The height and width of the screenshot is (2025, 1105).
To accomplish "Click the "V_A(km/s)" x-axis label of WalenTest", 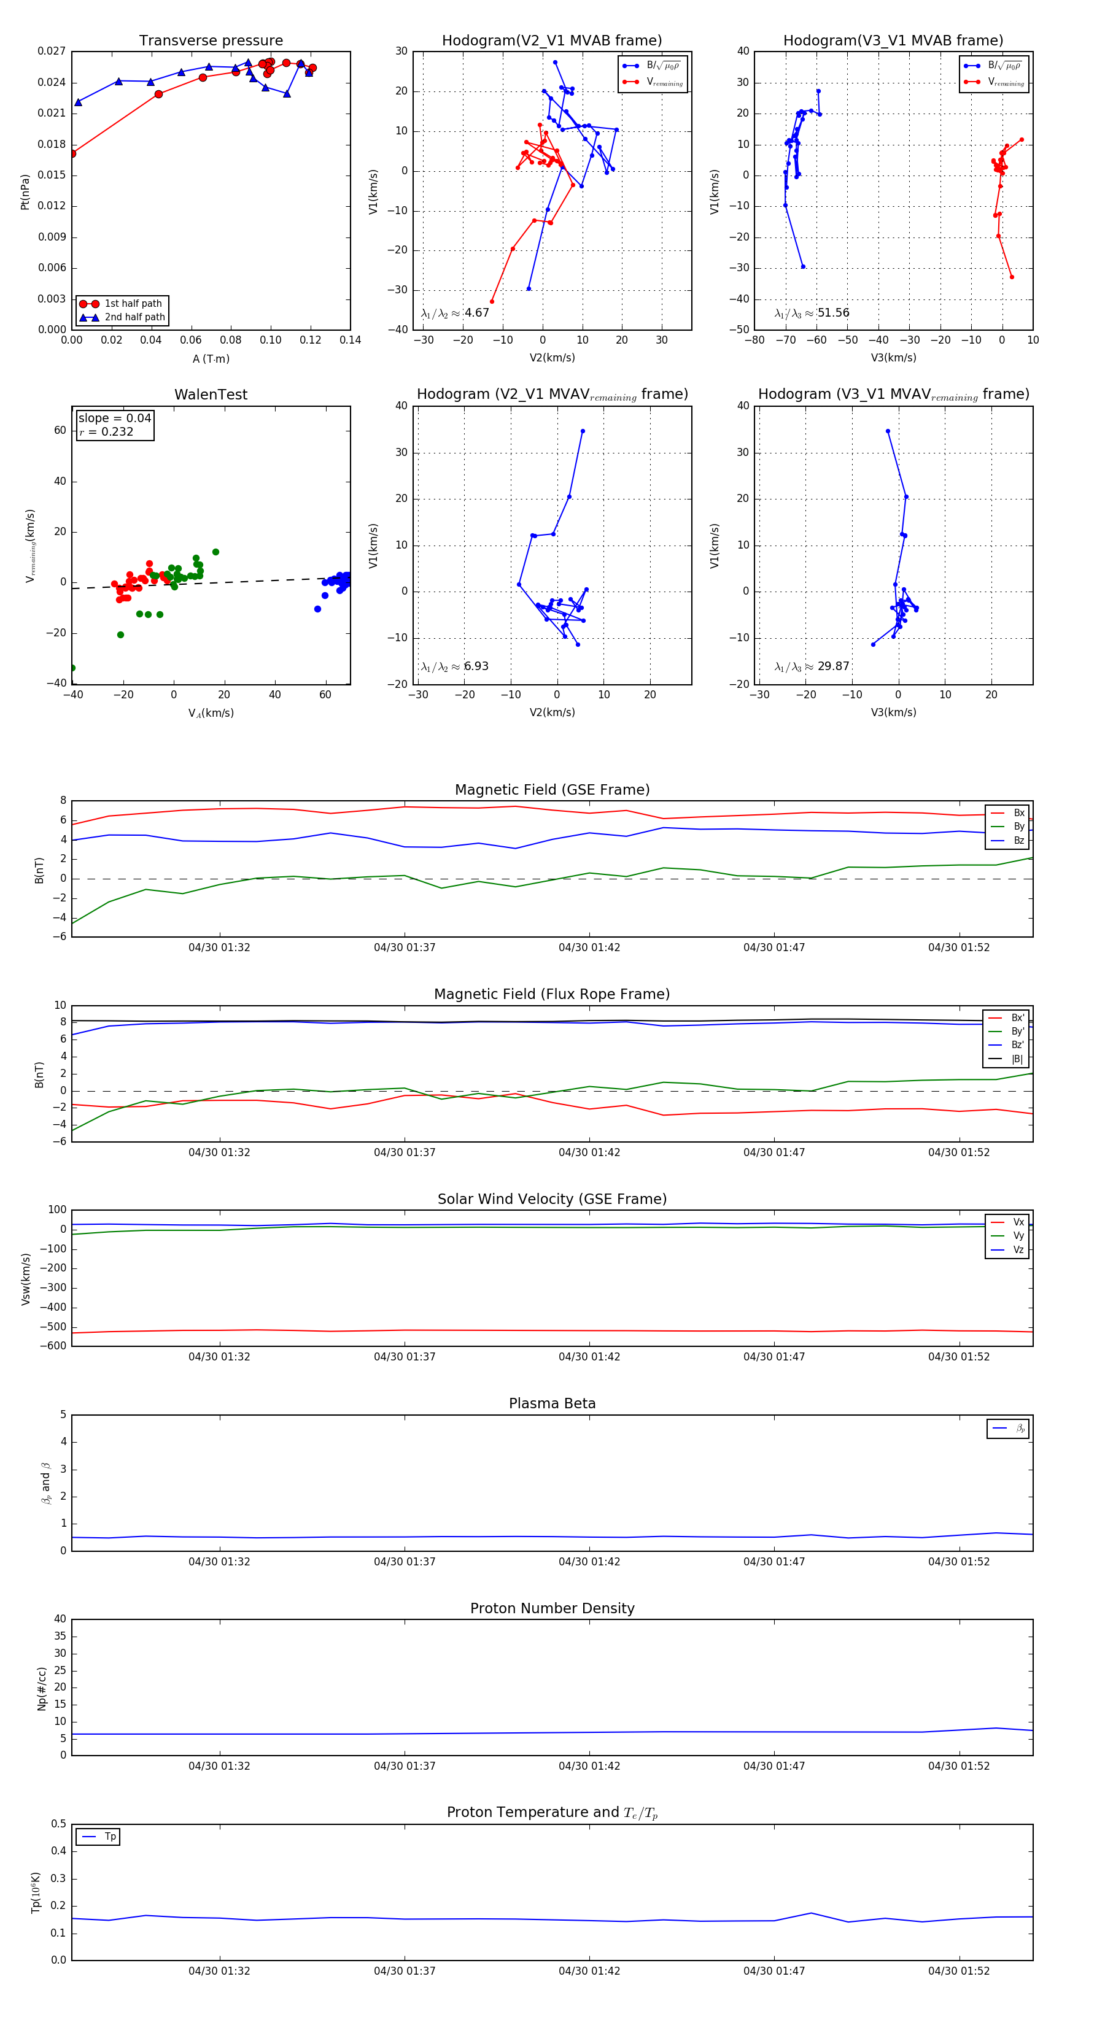I will (x=211, y=714).
